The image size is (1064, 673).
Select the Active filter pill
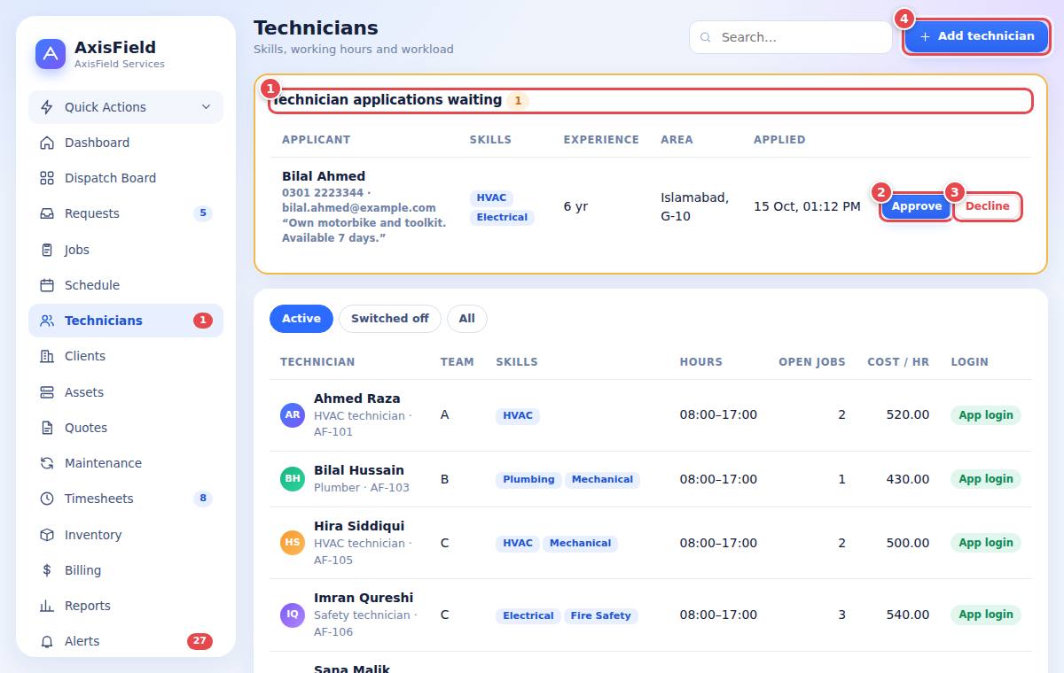pos(301,319)
